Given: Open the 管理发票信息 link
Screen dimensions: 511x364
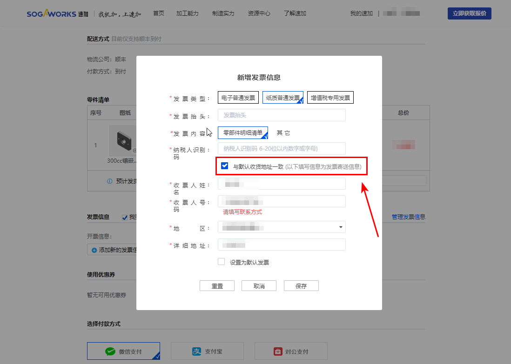Looking at the screenshot, I should 408,217.
